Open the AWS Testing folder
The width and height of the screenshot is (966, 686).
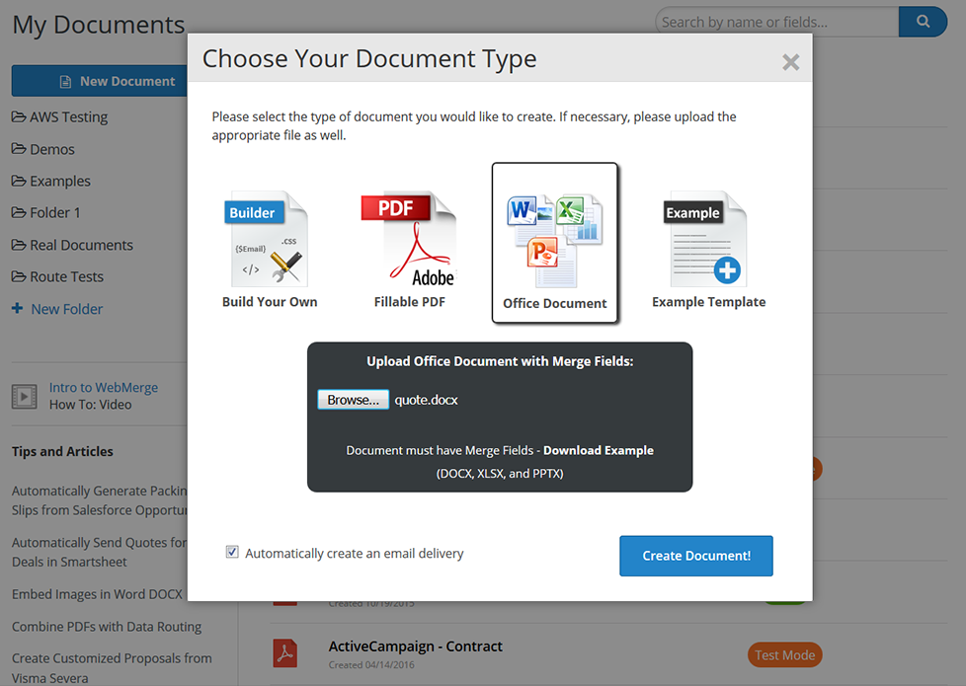coord(68,117)
